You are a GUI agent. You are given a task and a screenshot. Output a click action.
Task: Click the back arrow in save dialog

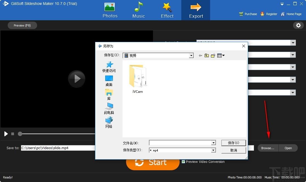click(x=201, y=56)
